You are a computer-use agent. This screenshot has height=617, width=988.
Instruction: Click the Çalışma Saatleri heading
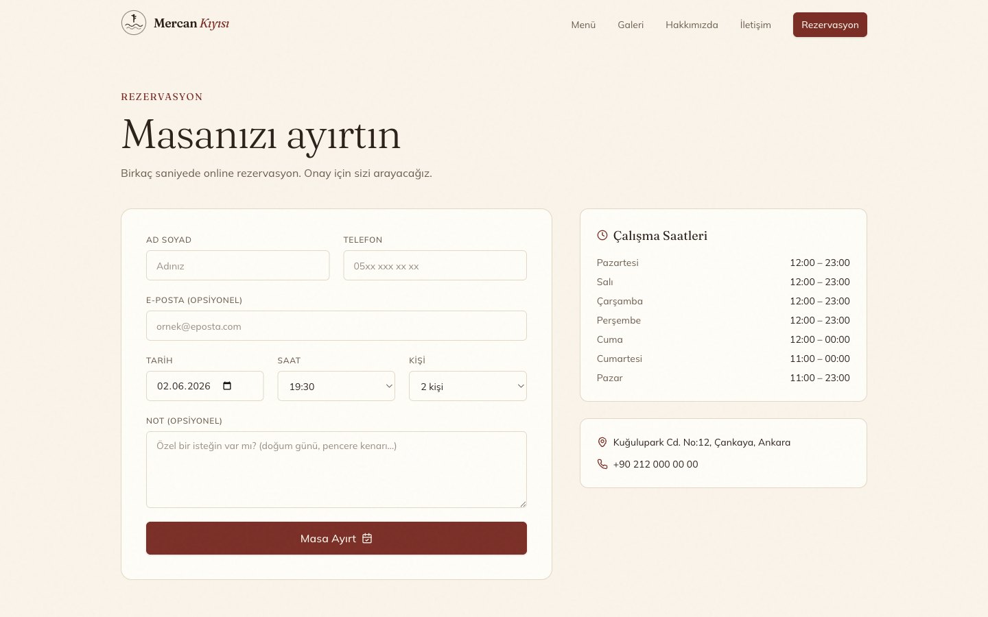click(x=660, y=235)
